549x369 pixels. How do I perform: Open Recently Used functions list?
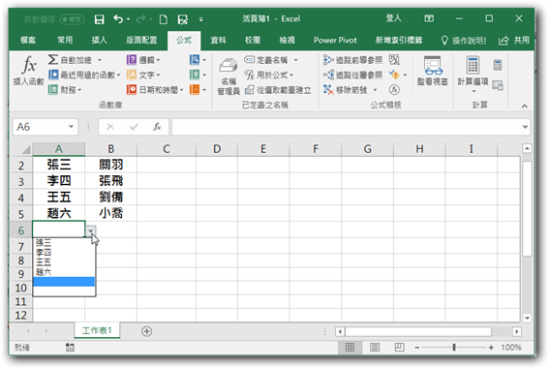point(84,75)
